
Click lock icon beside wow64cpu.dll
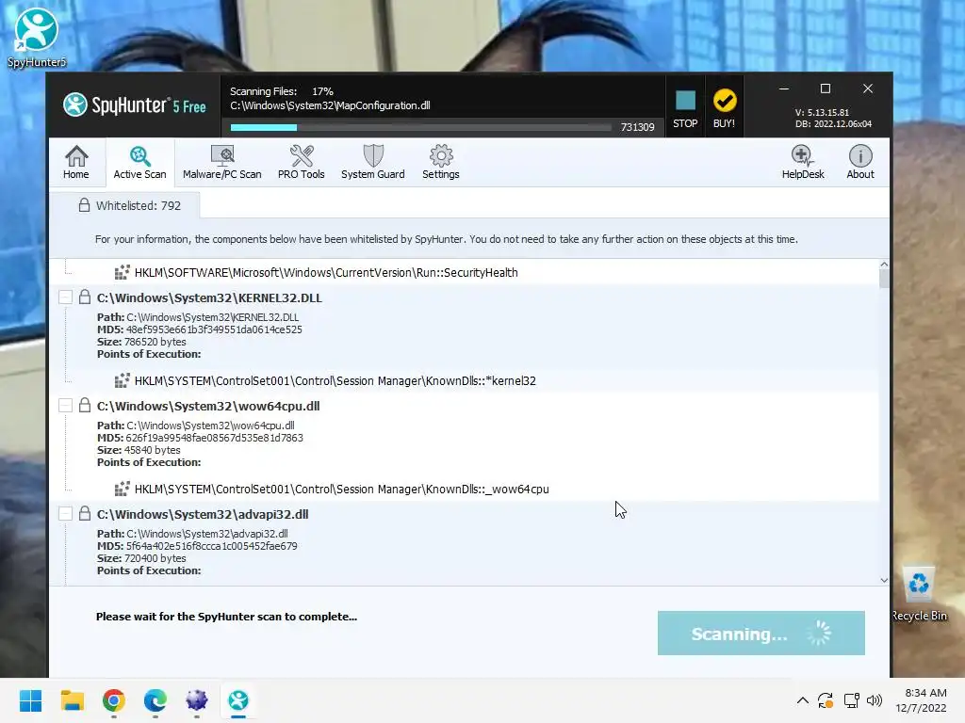(x=85, y=405)
